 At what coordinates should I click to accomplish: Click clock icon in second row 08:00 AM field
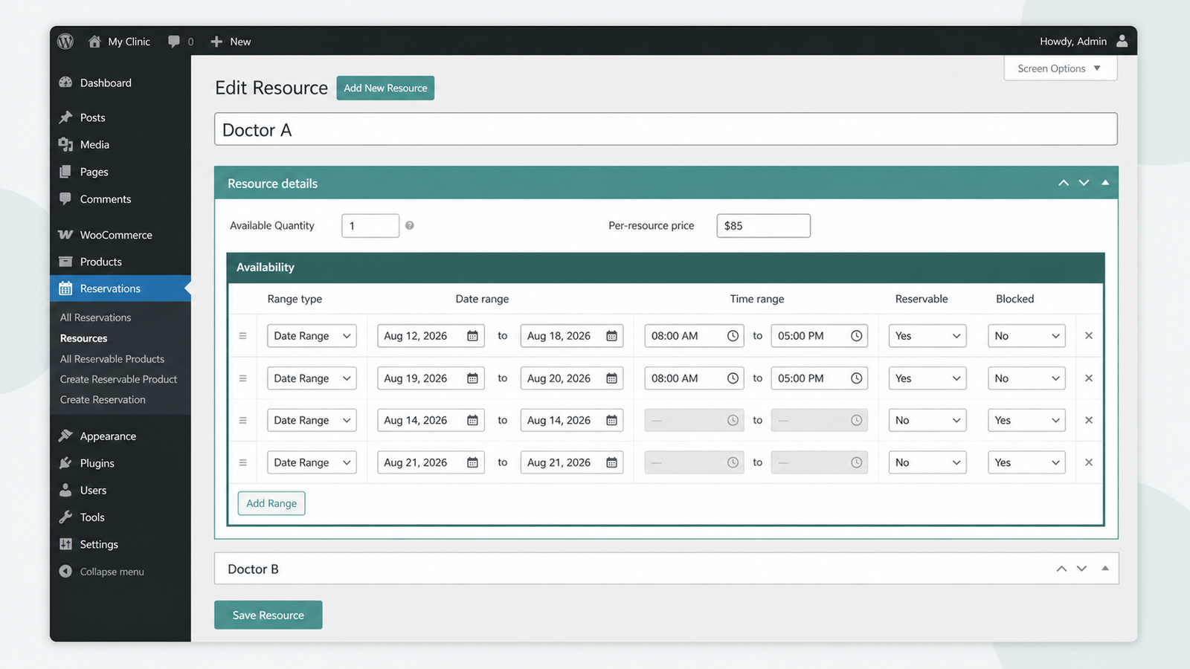point(733,378)
